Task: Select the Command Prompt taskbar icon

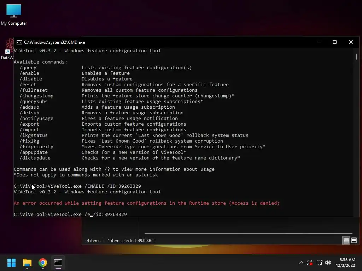Action: pyautogui.click(x=58, y=263)
